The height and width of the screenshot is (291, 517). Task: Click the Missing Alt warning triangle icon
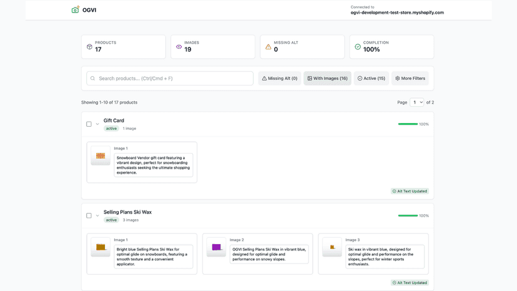pos(268,47)
